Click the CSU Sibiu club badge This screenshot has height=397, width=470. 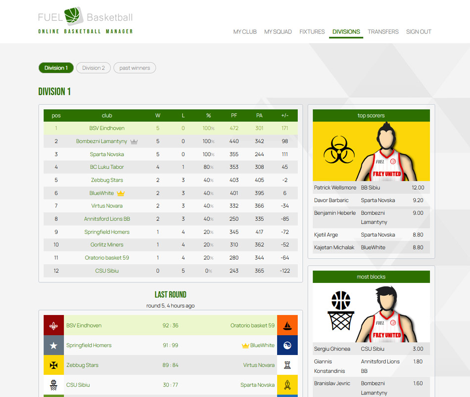coord(53,385)
